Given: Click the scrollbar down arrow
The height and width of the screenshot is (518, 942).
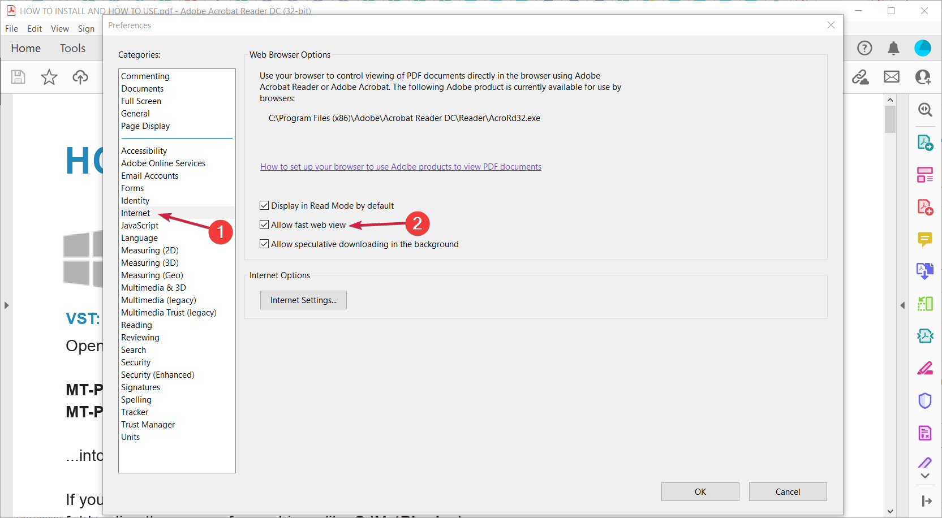Looking at the screenshot, I should point(891,511).
